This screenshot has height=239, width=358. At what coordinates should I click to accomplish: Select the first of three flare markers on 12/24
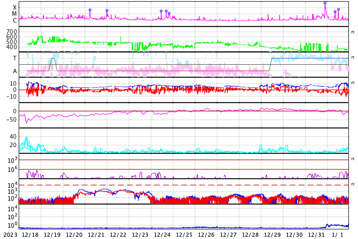click(161, 11)
